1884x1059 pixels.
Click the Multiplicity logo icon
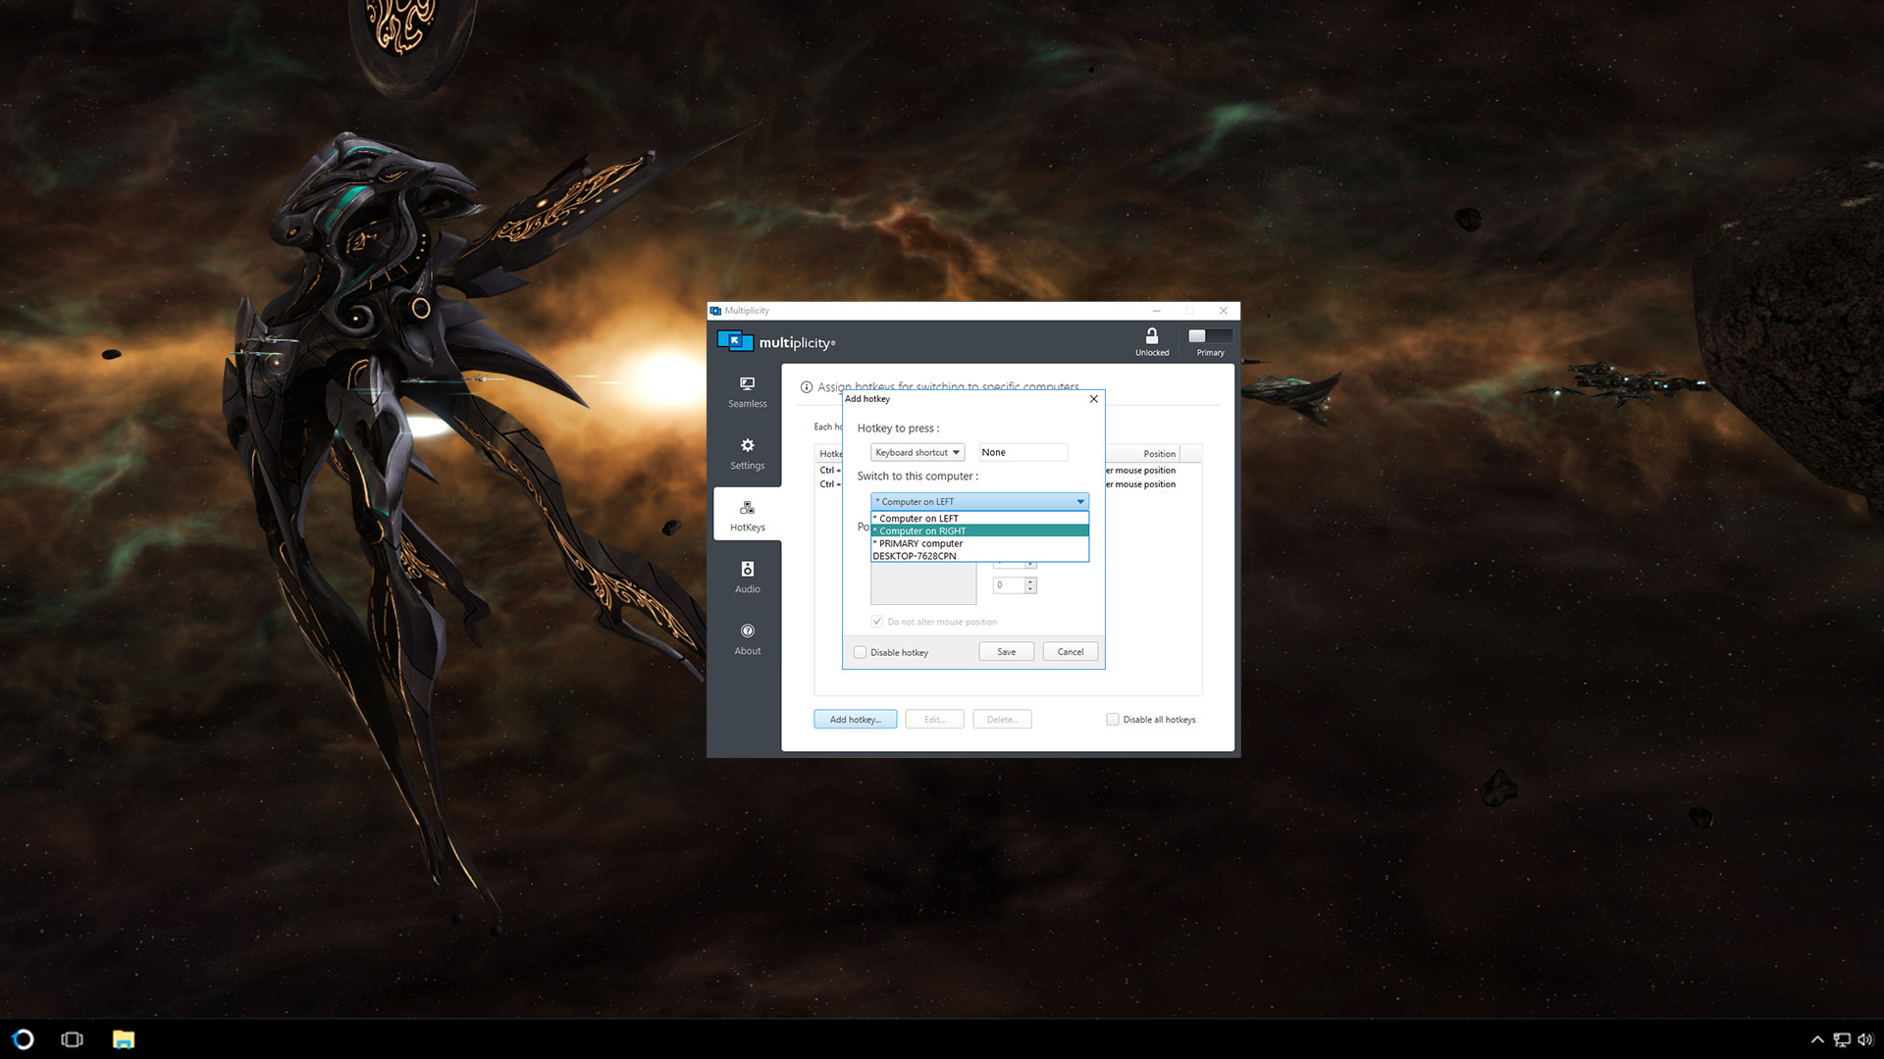[x=734, y=341]
